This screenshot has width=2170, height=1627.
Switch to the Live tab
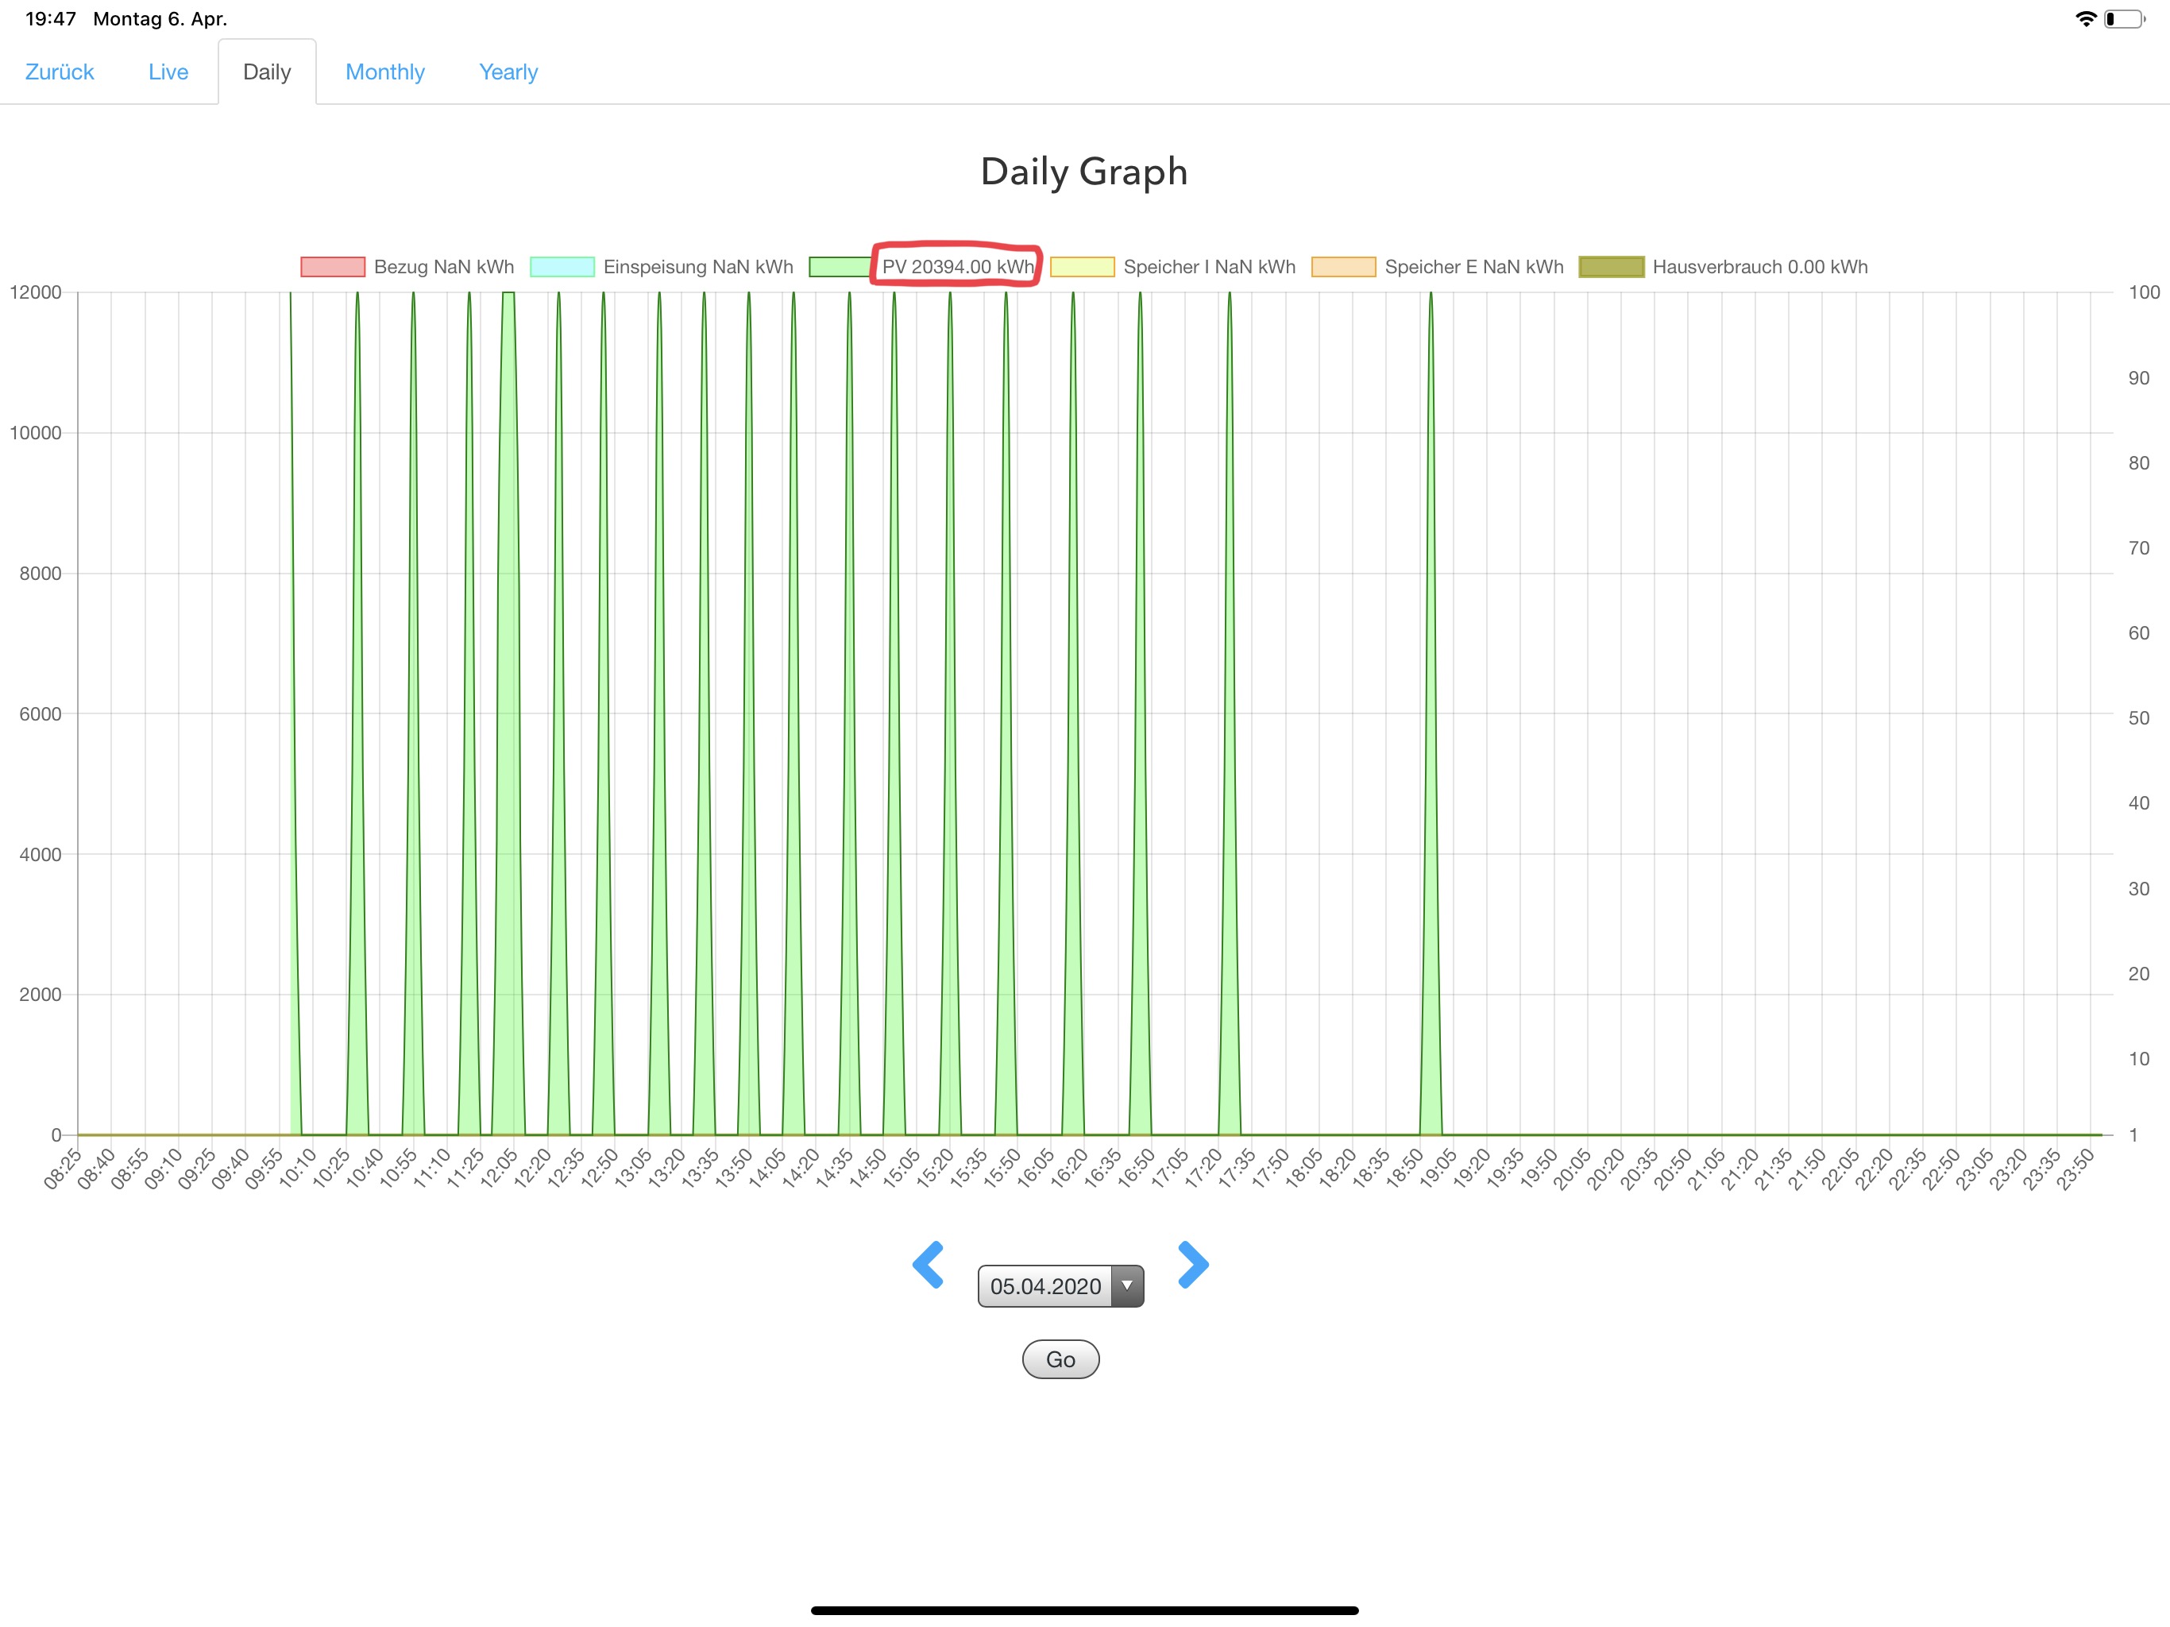[x=168, y=71]
